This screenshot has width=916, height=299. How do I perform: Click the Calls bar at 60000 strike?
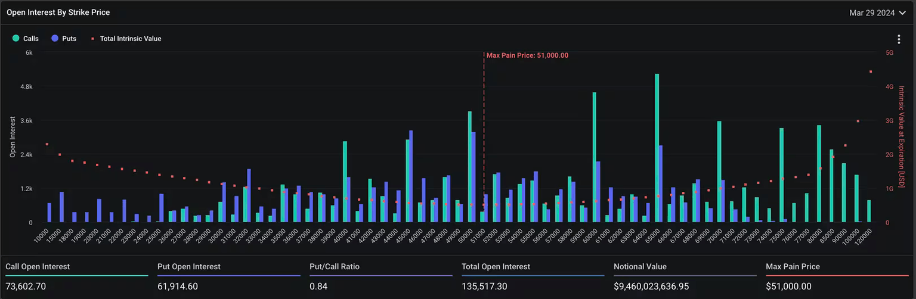[594, 158]
